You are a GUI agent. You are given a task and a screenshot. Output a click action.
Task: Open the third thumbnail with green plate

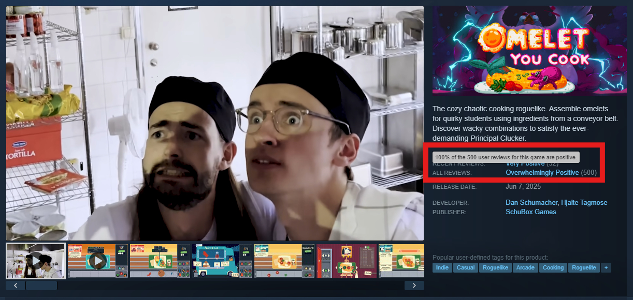click(160, 261)
